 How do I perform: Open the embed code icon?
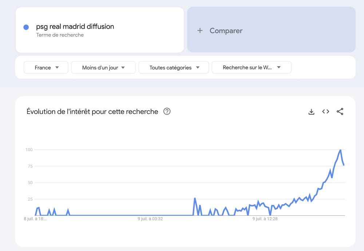click(x=325, y=112)
